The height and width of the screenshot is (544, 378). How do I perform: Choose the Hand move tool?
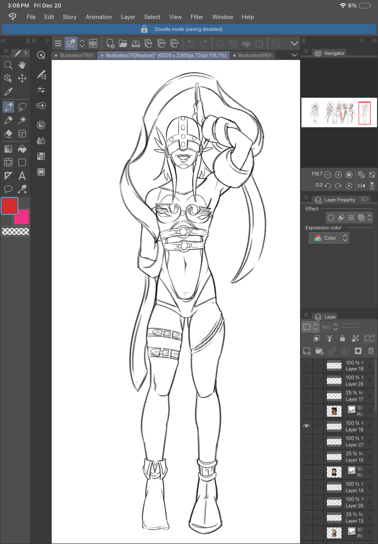click(22, 65)
